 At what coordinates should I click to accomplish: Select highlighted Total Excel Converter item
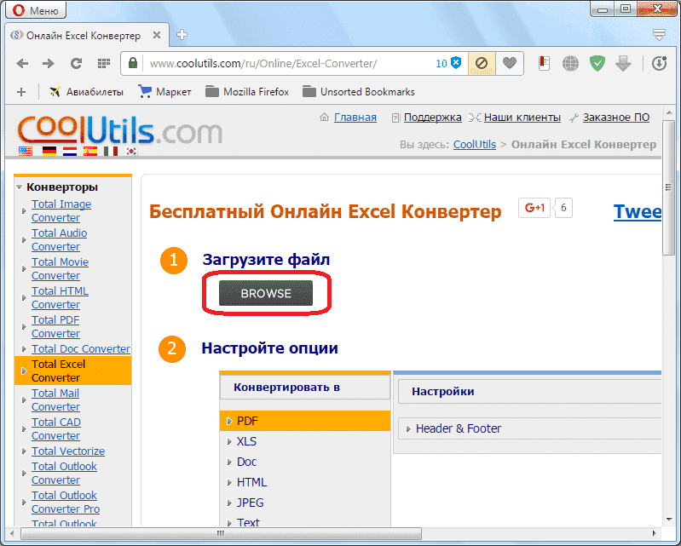coord(73,371)
